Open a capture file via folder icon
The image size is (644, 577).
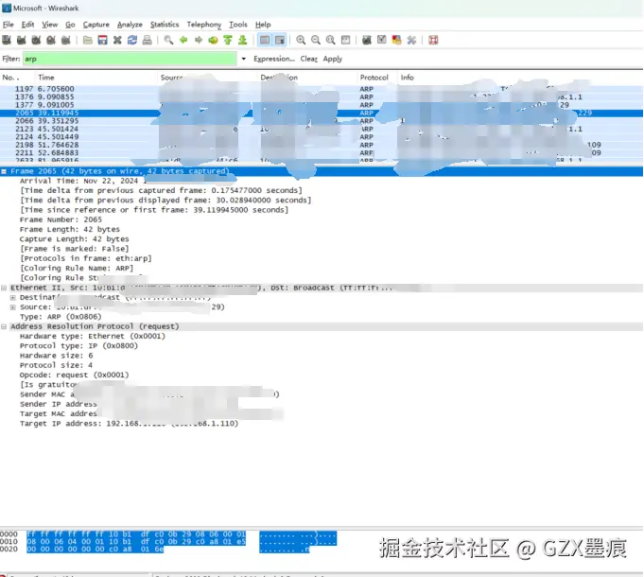88,40
